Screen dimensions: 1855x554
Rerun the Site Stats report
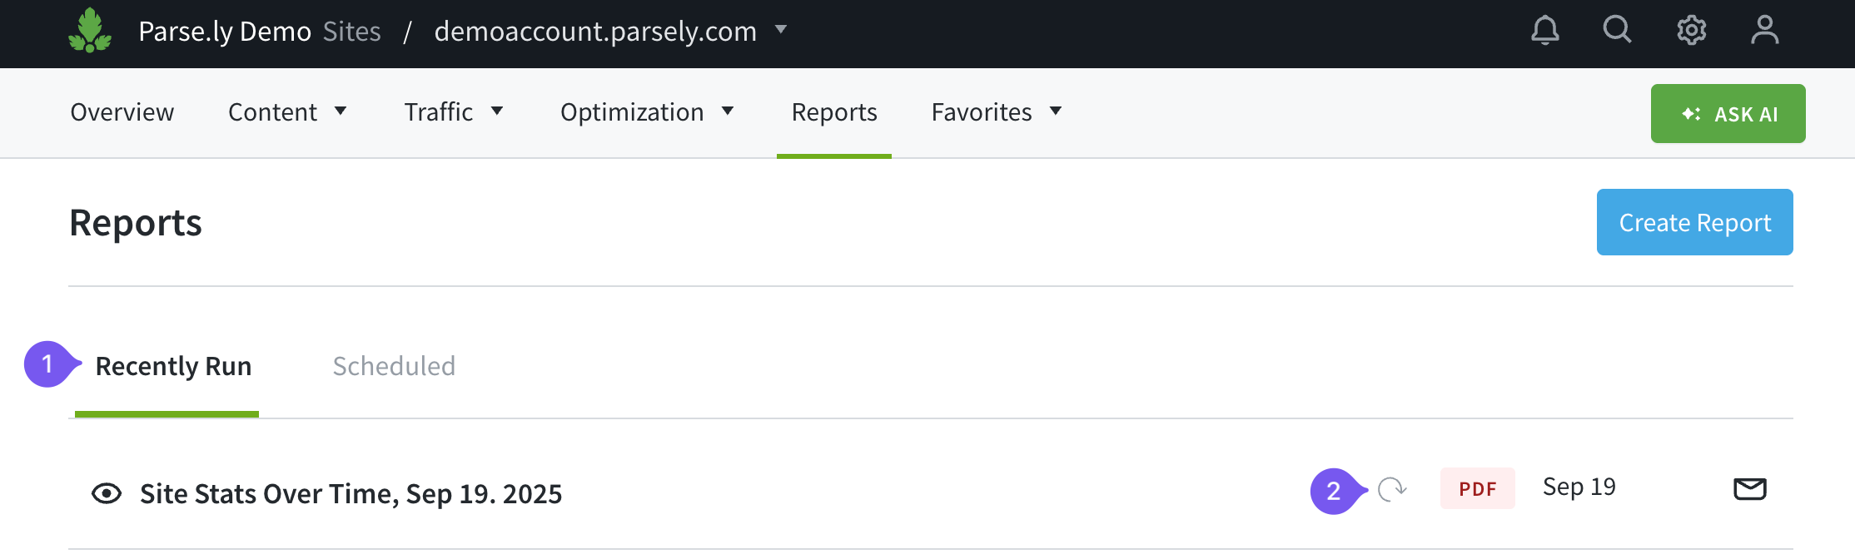coord(1391,489)
